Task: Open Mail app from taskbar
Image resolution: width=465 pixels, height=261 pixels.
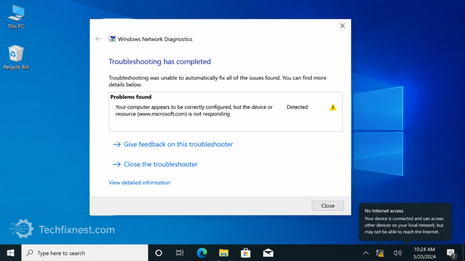Action: coord(268,253)
